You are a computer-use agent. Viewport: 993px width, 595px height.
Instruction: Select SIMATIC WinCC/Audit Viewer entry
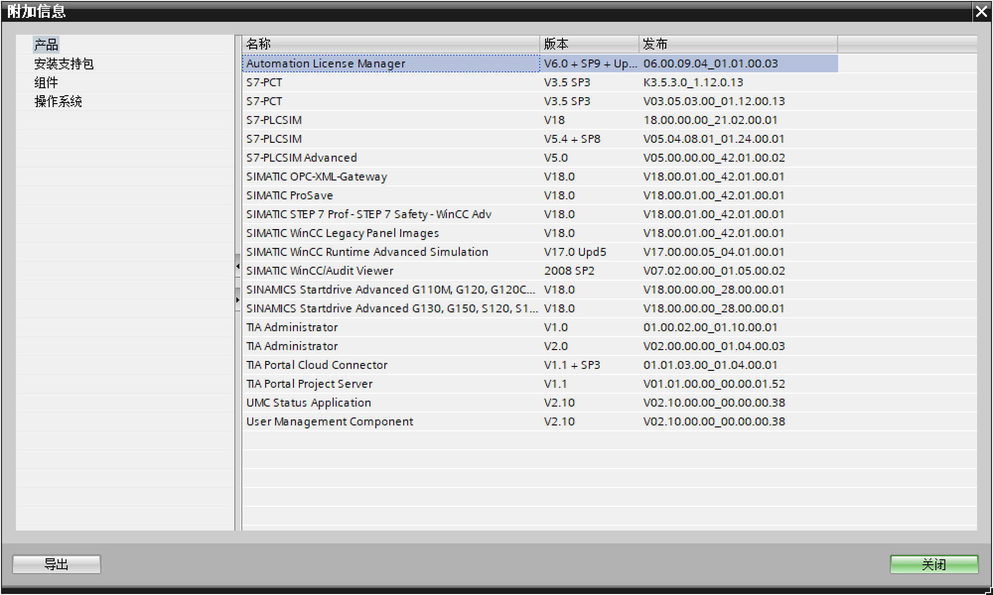pos(320,271)
